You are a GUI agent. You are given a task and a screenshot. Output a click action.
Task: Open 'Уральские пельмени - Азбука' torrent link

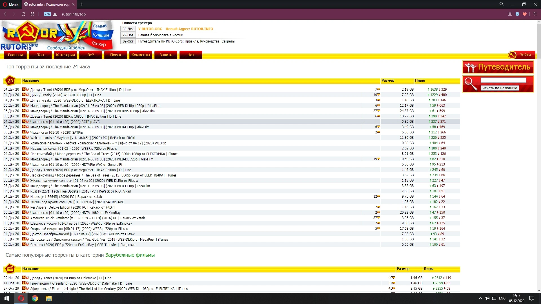pyautogui.click(x=98, y=143)
